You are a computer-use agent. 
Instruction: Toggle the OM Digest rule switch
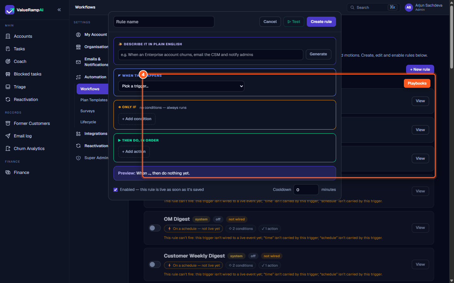[155, 228]
